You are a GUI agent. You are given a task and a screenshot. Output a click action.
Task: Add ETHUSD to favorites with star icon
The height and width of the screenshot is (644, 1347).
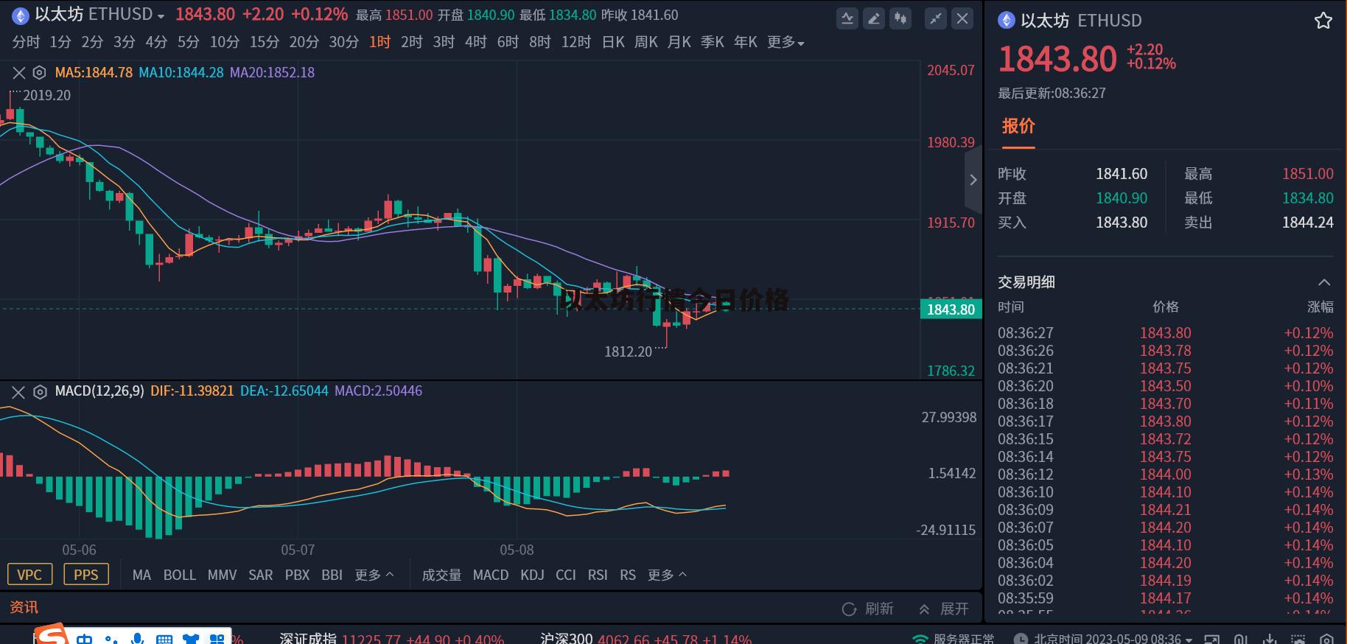pos(1323,21)
